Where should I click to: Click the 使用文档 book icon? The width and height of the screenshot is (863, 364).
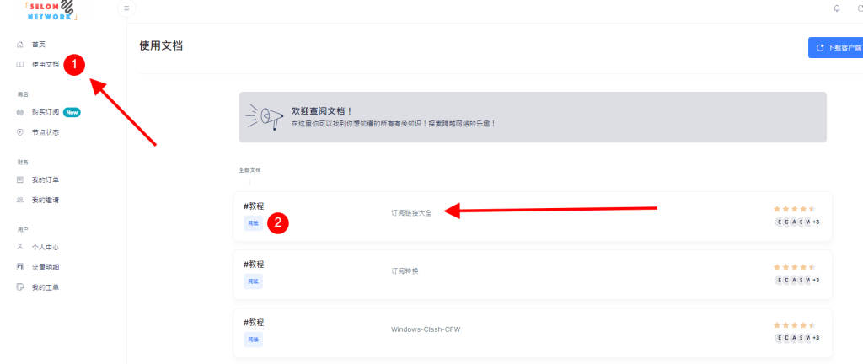click(20, 64)
